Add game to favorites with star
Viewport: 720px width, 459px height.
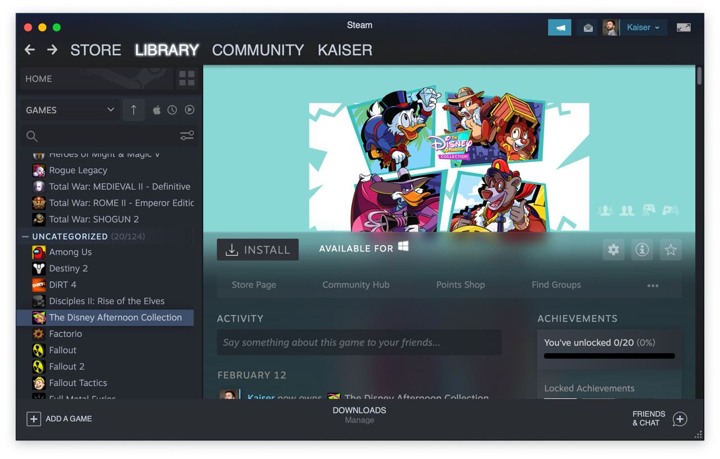[x=670, y=250]
